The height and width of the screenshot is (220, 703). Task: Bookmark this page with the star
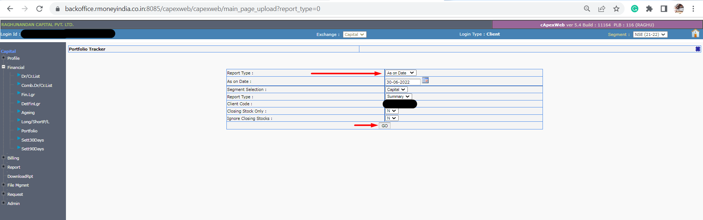617,8
